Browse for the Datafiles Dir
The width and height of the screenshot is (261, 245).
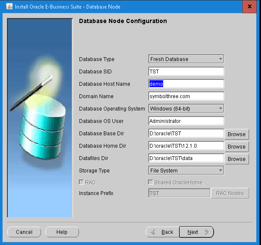click(236, 159)
